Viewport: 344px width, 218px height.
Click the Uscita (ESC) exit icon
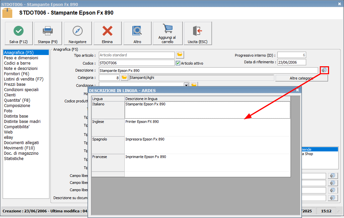[197, 31]
